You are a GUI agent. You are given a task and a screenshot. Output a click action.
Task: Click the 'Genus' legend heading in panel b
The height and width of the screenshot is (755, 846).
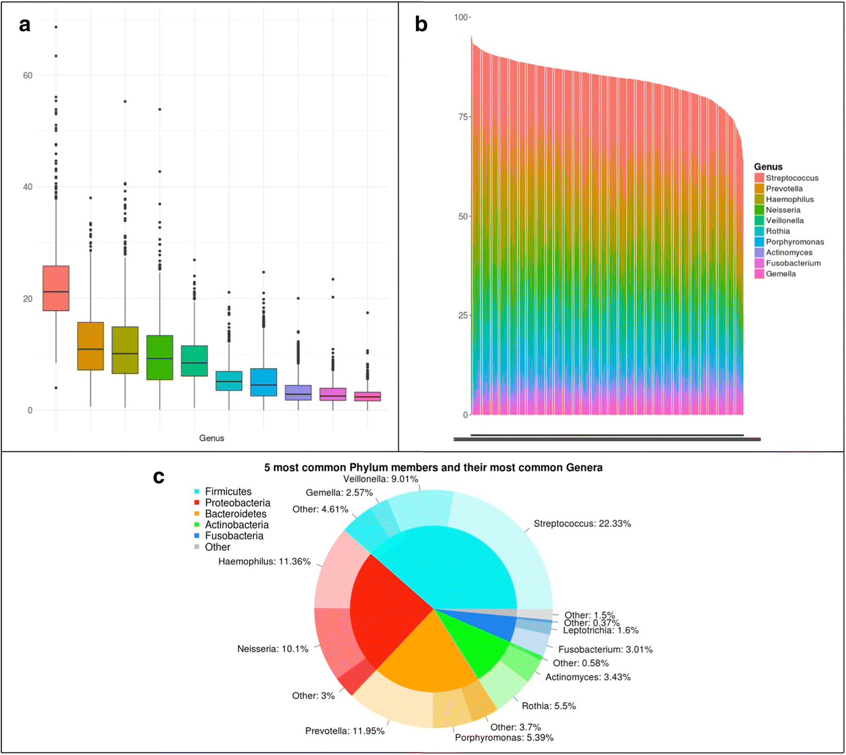click(768, 167)
